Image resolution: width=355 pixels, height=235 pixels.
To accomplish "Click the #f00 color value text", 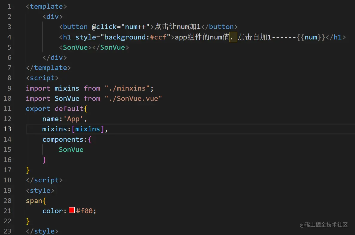I will 85,211.
